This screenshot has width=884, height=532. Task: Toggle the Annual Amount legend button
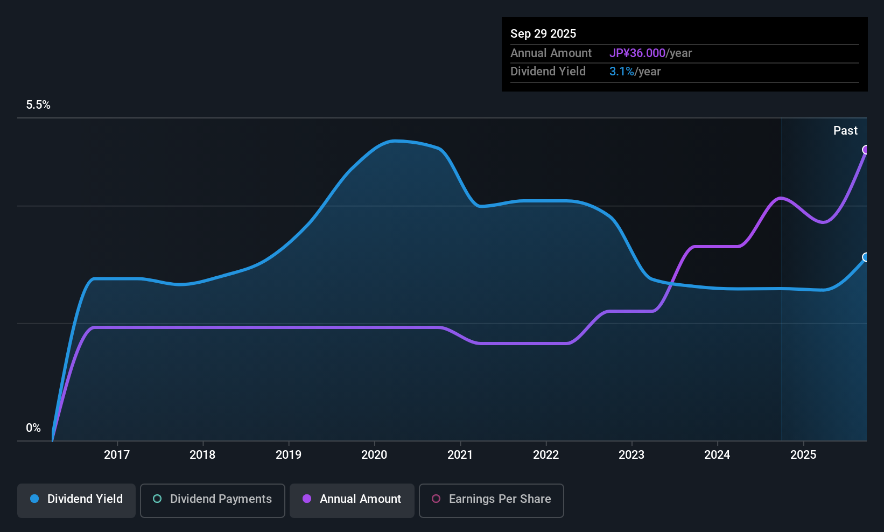[352, 500]
